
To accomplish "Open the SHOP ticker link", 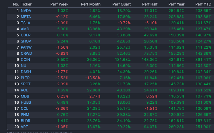I will pos(26,41).
